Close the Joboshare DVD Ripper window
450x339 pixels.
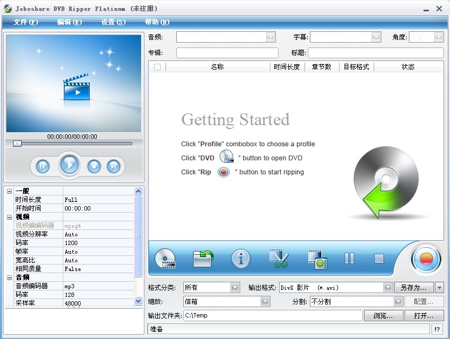coord(439,9)
